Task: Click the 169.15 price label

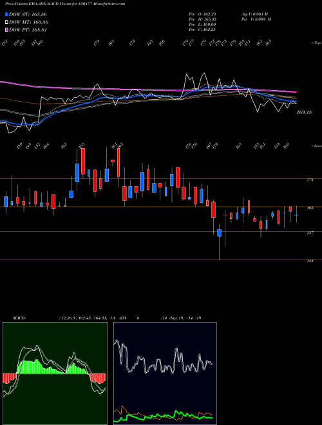Action: (304, 112)
